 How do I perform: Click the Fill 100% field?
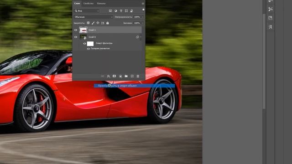(x=137, y=23)
